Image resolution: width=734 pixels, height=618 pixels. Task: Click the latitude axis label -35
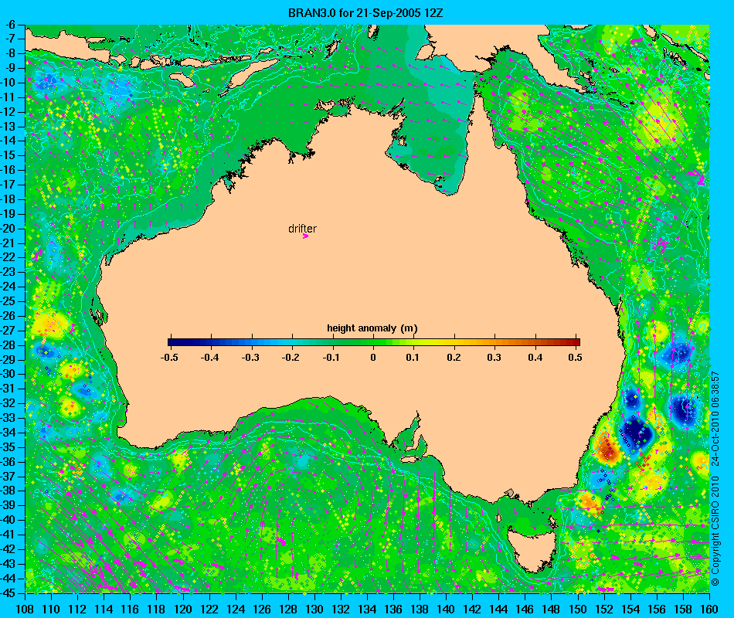tap(8, 447)
